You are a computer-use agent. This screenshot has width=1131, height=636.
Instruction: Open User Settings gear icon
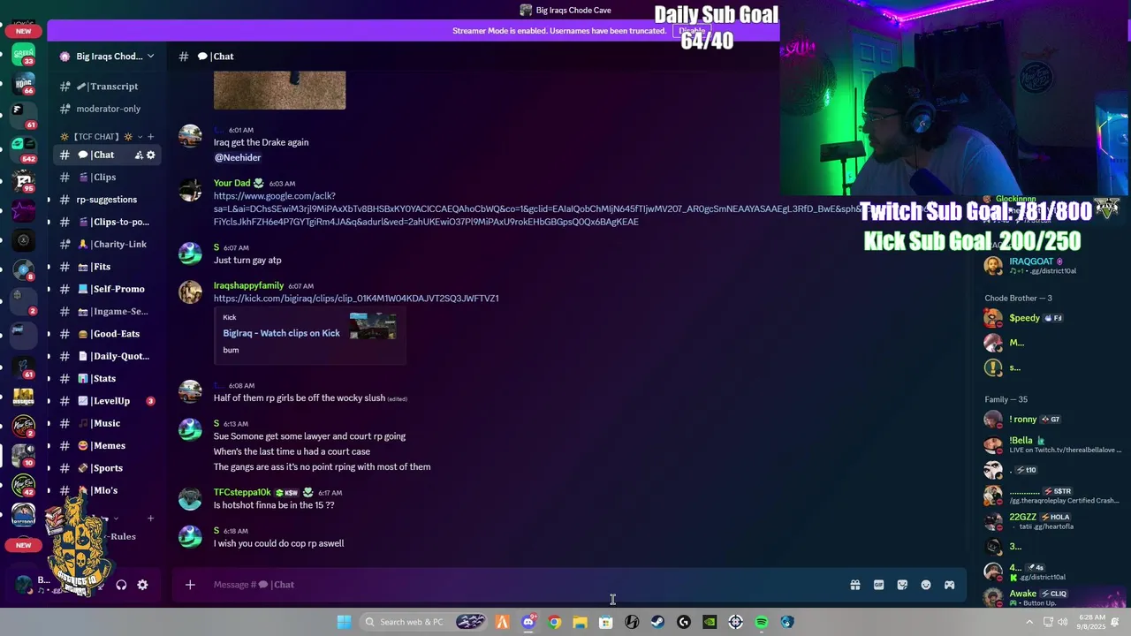point(142,585)
